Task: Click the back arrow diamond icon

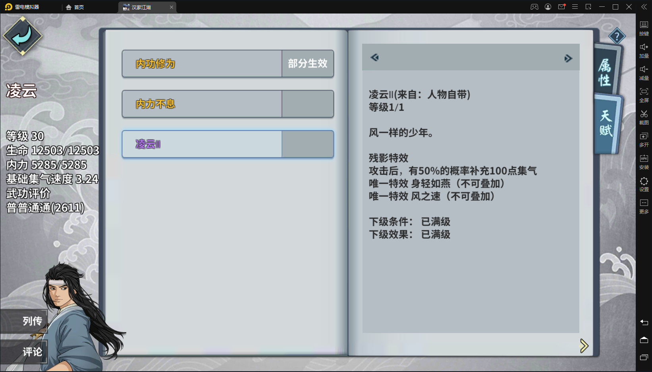Action: coord(23,36)
